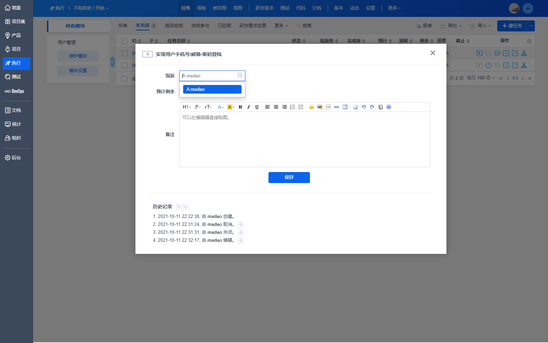This screenshot has width=548, height=343.
Task: Insert an image into the remark
Action: coord(320,107)
